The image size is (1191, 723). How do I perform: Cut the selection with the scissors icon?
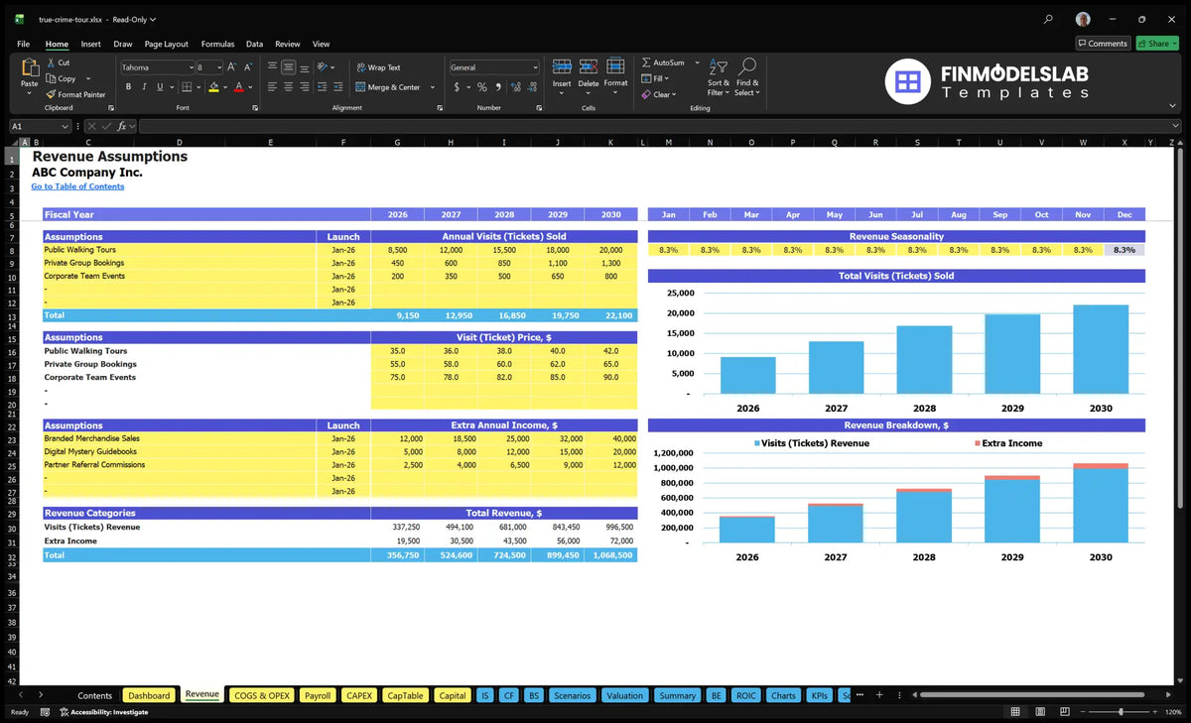(51, 62)
